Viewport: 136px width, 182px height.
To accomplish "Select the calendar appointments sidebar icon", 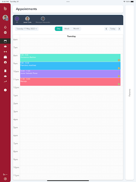I will coord(5,41).
